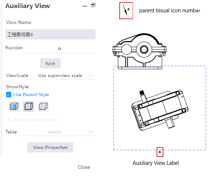Select the hidden-line-removed cube style icon
214x188 pixels.
[x=29, y=106]
